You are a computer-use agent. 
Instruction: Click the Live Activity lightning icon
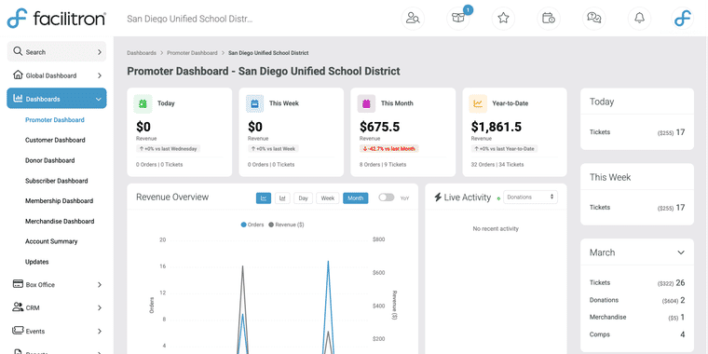point(438,197)
